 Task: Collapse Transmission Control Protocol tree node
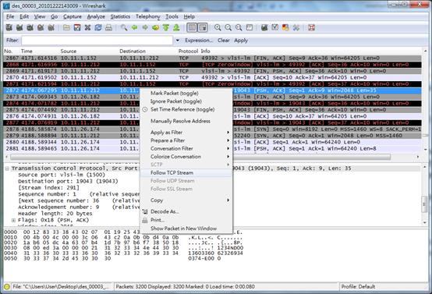tap(7, 168)
